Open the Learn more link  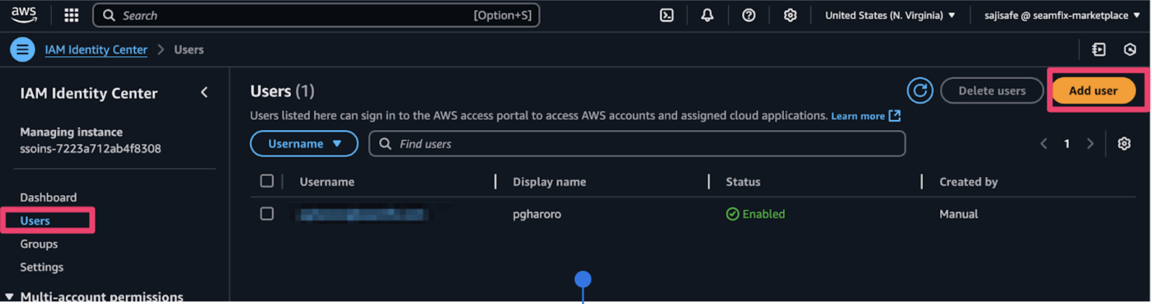tap(858, 116)
